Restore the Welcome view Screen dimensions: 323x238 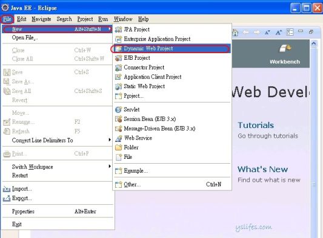coord(311,31)
